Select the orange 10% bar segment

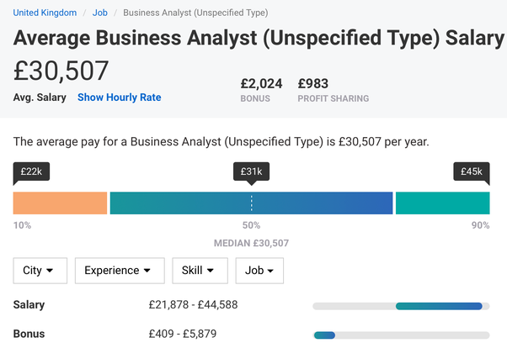(60, 203)
